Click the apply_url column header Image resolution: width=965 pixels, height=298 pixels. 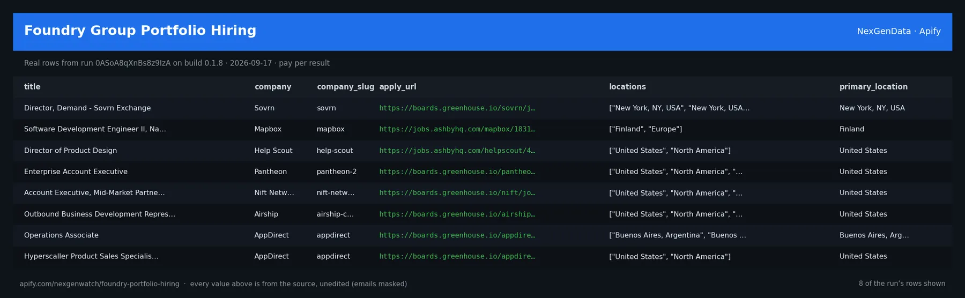tap(398, 87)
